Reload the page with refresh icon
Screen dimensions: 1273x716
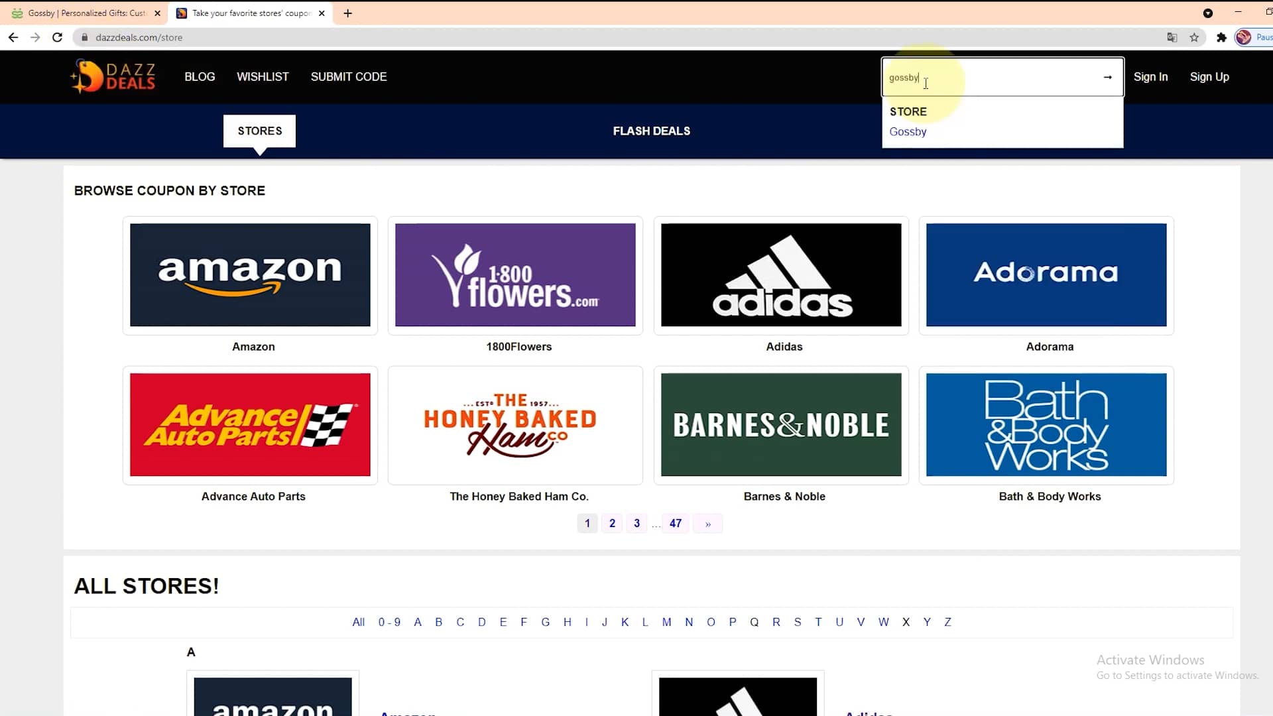[x=58, y=38]
